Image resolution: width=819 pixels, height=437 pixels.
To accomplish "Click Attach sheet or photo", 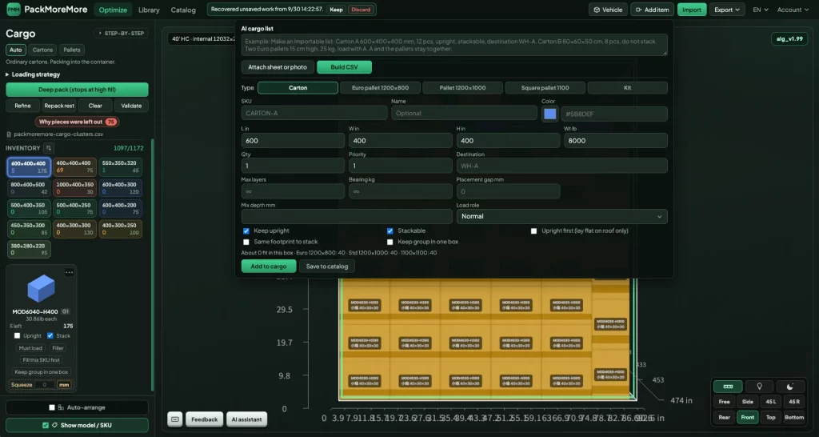I will [278, 67].
